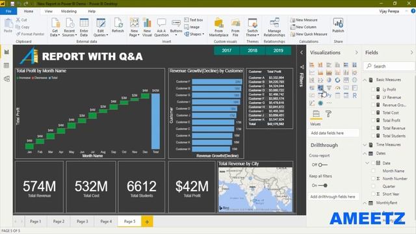
Task: Open the File menu
Action: (8, 11)
